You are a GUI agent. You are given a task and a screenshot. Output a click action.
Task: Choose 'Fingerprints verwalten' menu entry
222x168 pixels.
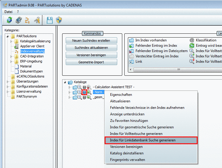click(151, 160)
